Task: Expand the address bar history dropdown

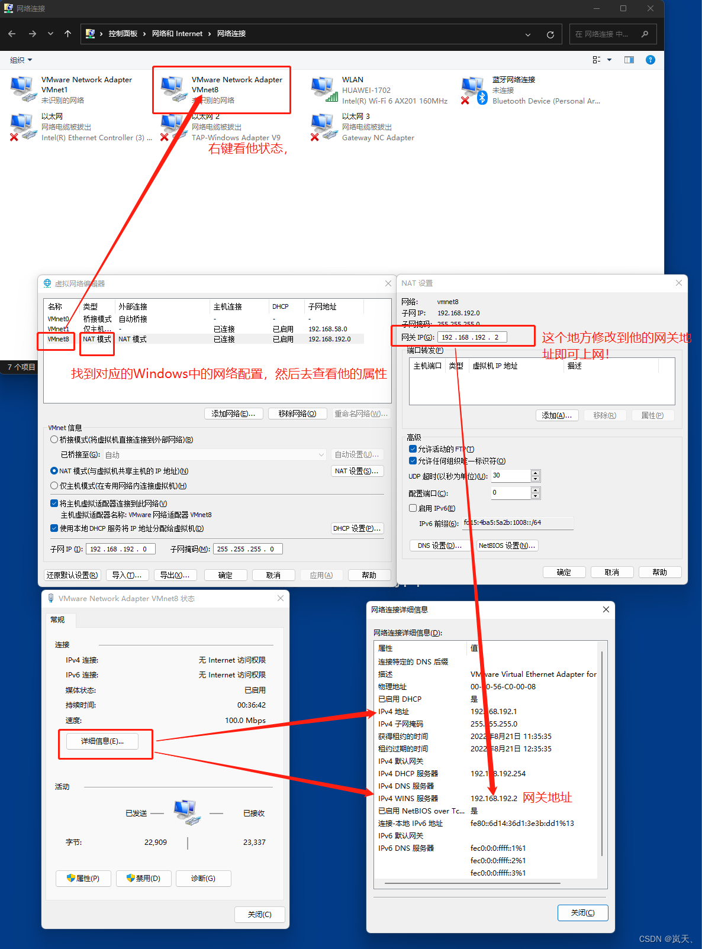Action: (x=528, y=34)
